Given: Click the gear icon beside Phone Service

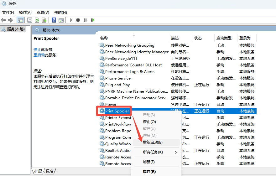Looking at the screenshot, I should point(102,78).
